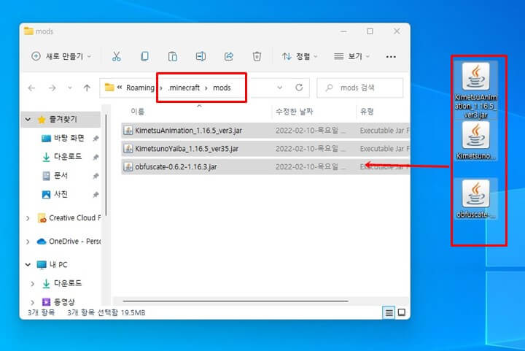Click the mods 검색 search box
Image resolution: width=525 pixels, height=351 pixels.
360,88
